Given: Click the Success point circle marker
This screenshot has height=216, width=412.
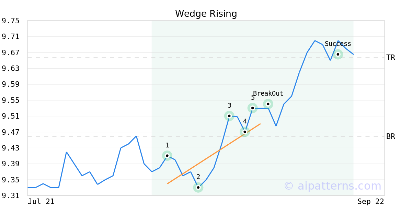Looking at the screenshot, I should pos(338,54).
